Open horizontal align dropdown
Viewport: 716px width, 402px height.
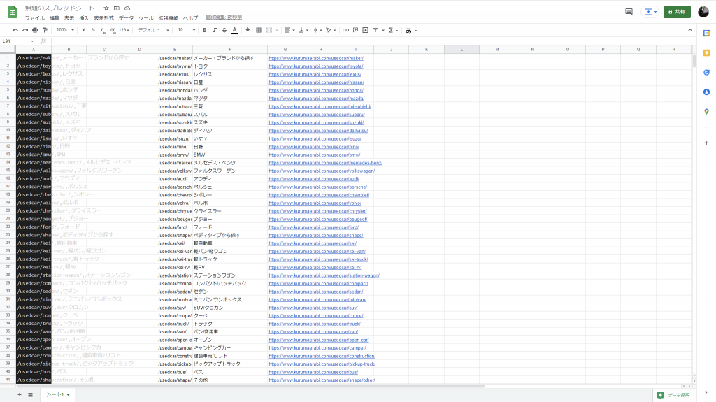289,30
